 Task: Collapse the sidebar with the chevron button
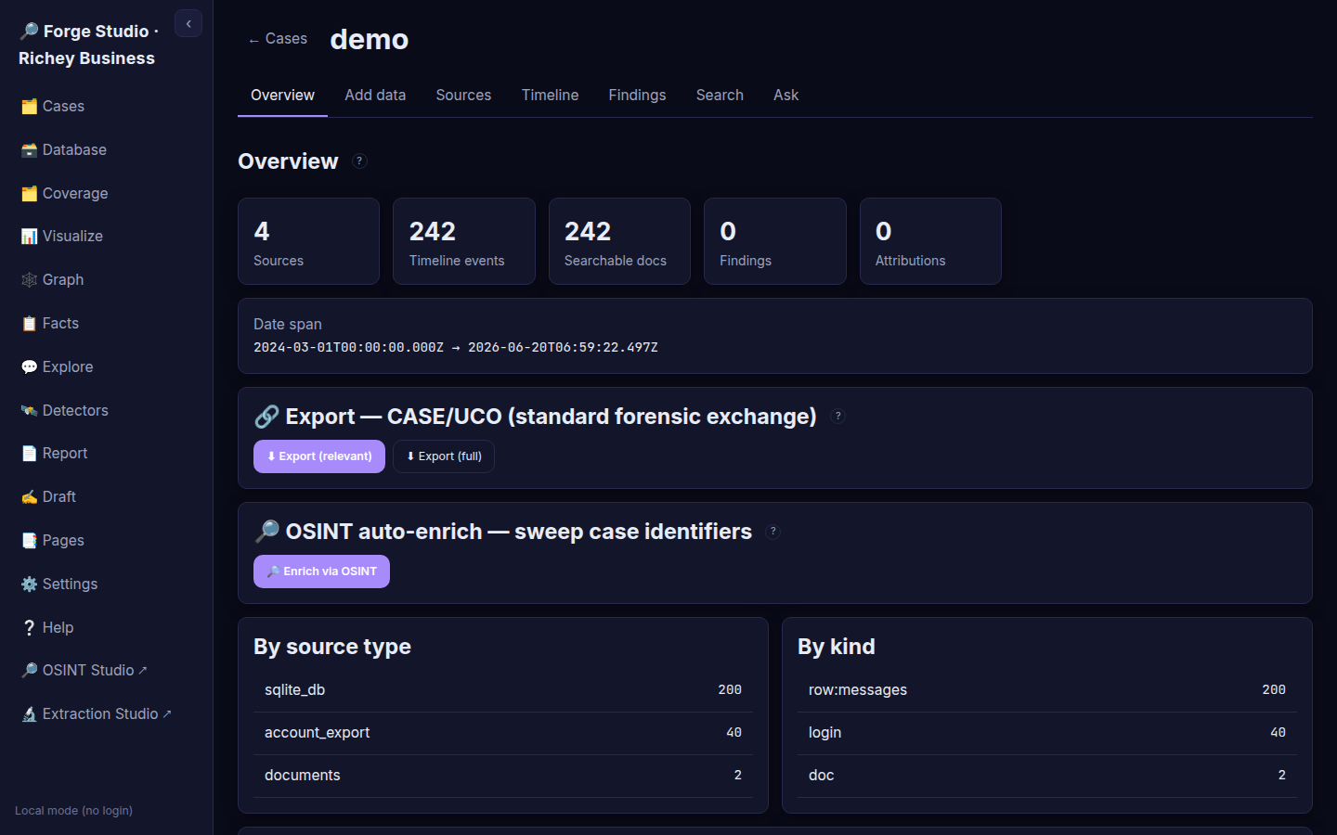[188, 24]
